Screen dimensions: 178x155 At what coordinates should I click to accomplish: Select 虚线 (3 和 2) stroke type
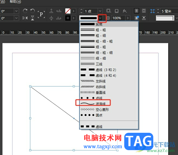coord(109,70)
